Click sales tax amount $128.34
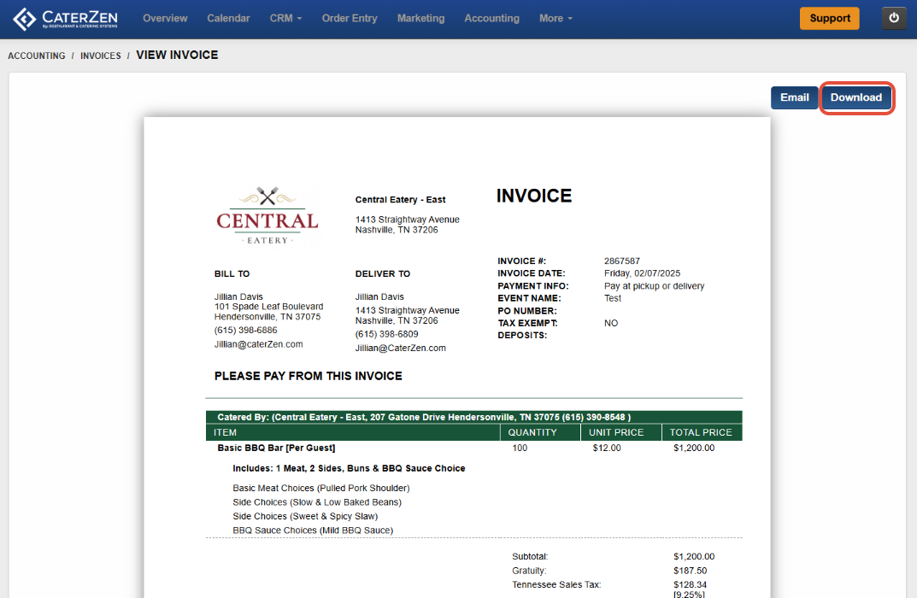The width and height of the screenshot is (917, 598). (x=690, y=584)
